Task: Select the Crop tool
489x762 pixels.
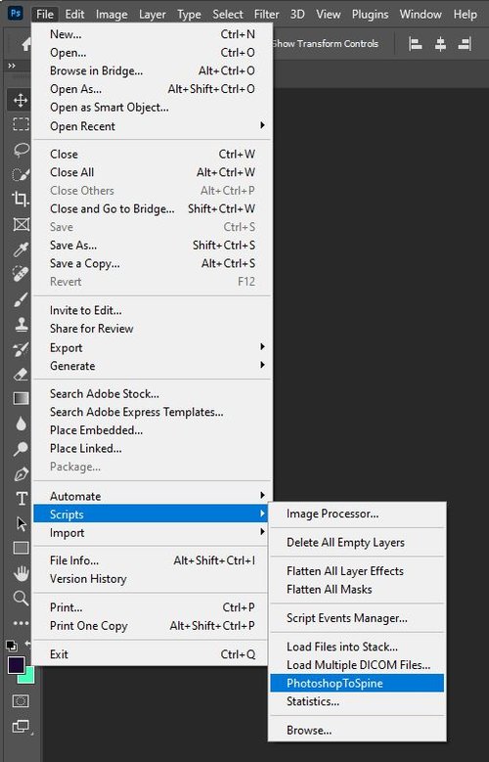Action: (21, 199)
